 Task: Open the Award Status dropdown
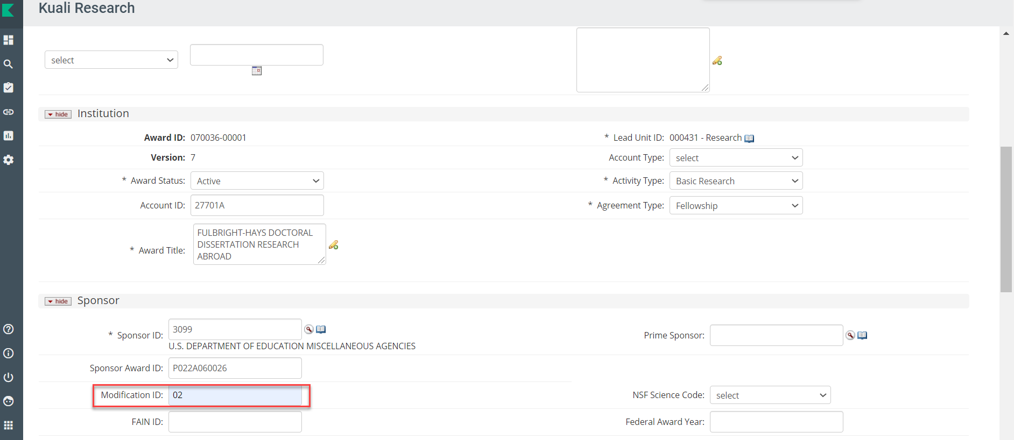257,181
